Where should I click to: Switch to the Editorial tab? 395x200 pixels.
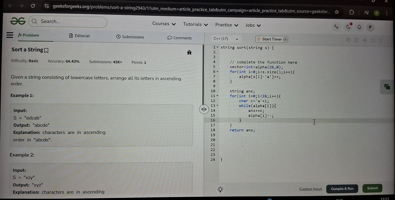click(79, 36)
